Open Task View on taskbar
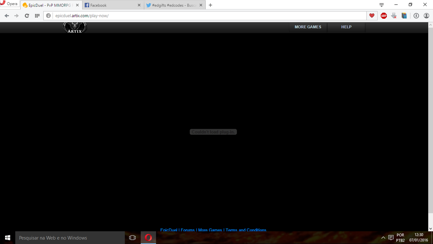433x244 pixels. 132,238
